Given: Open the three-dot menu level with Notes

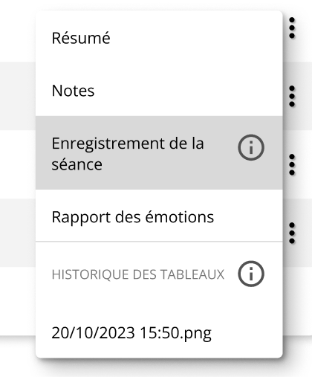Looking at the screenshot, I should pos(292,96).
